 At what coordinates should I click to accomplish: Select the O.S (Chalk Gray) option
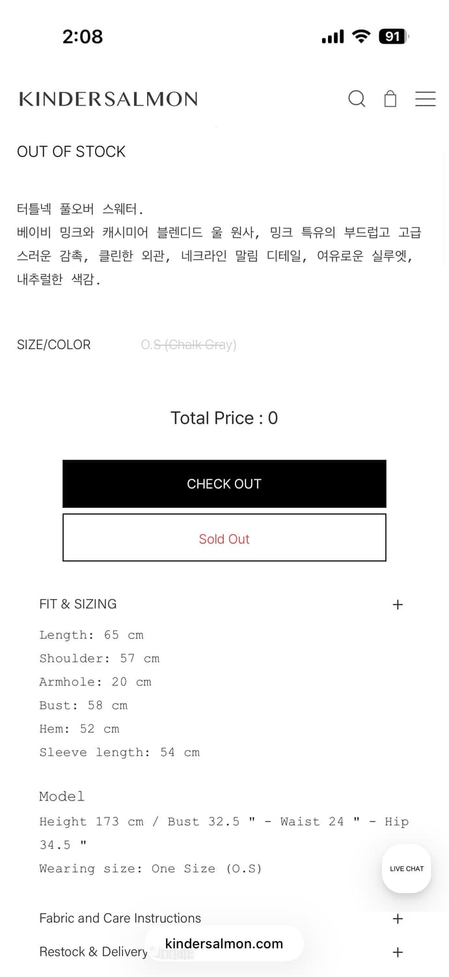[x=189, y=345]
